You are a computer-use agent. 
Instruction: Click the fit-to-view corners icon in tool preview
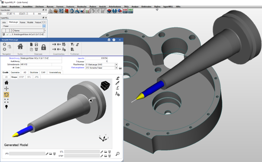point(6,100)
